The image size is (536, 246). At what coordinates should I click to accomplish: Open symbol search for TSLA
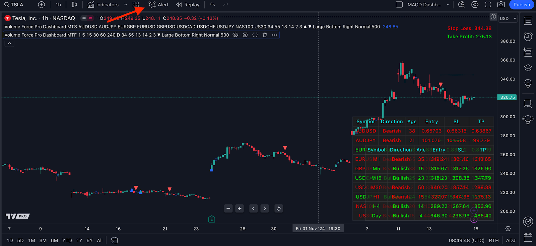pyautogui.click(x=14, y=5)
